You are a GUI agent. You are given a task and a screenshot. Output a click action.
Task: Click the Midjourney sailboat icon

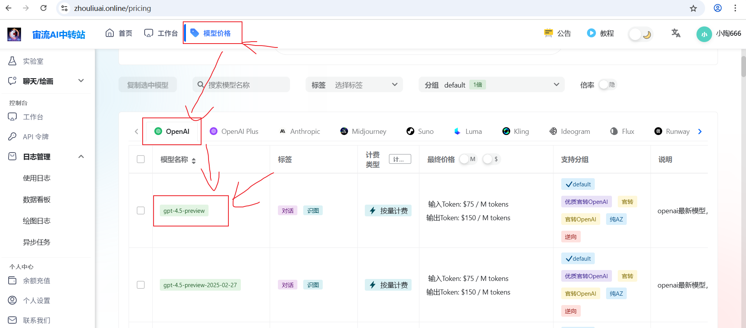pyautogui.click(x=344, y=131)
